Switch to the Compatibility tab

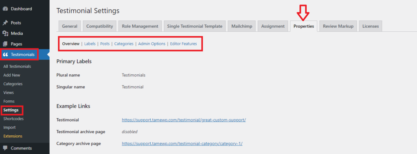click(x=100, y=26)
